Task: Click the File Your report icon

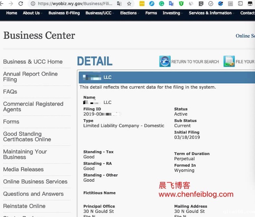Action: pos(229,61)
